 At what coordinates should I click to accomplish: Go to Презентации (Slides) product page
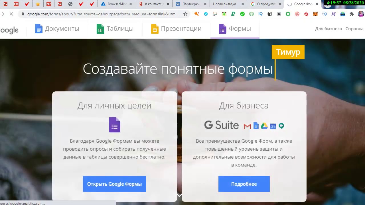tap(176, 29)
